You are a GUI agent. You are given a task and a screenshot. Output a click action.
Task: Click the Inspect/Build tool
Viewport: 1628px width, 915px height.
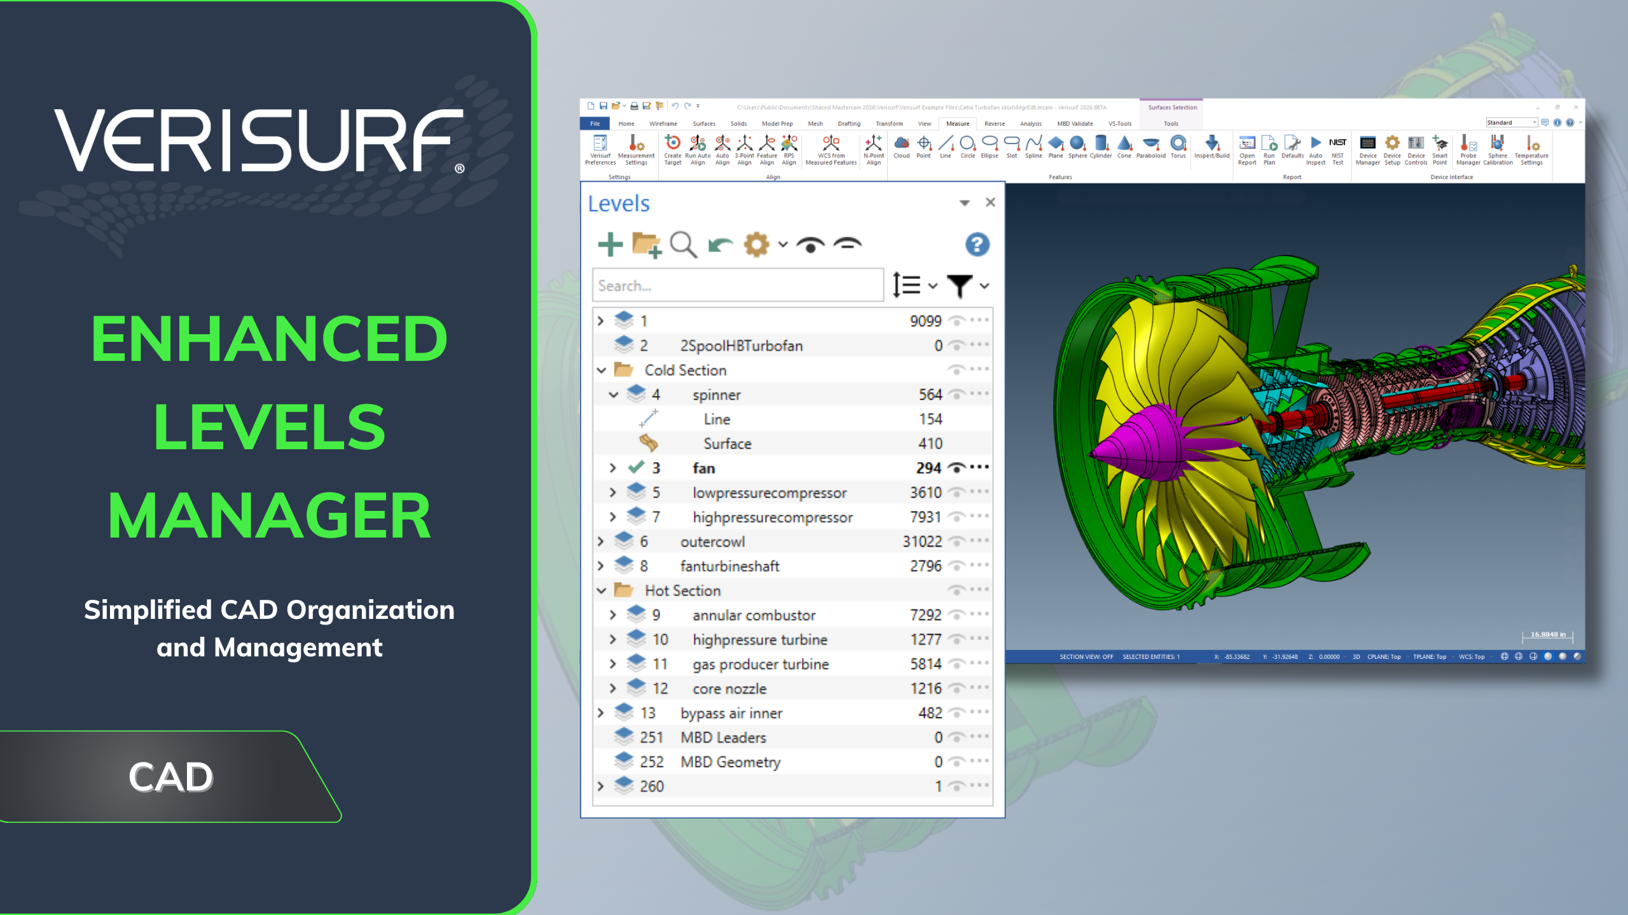point(1211,147)
